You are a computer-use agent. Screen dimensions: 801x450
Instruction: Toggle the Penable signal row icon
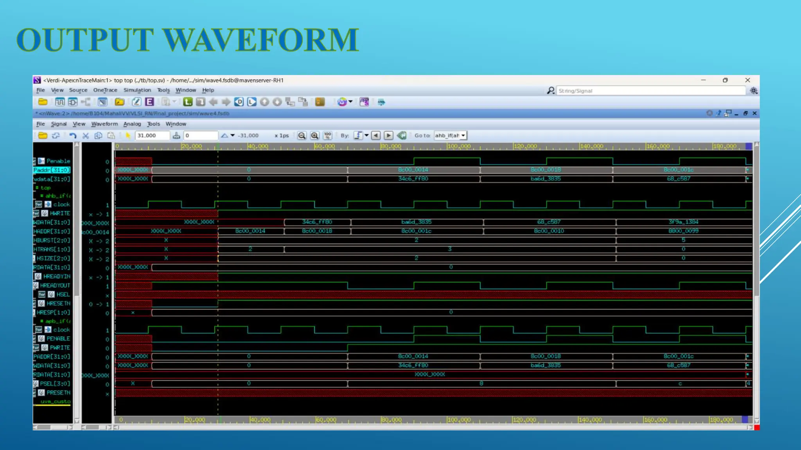pyautogui.click(x=41, y=161)
